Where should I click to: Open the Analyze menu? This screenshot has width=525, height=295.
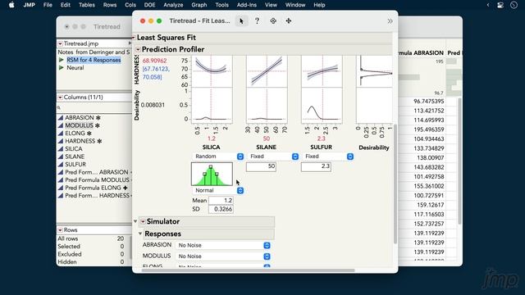click(173, 5)
